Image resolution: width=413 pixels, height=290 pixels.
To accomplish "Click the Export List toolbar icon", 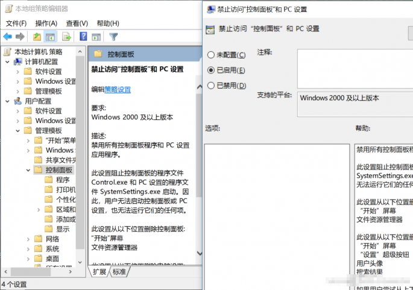I will coord(66,37).
